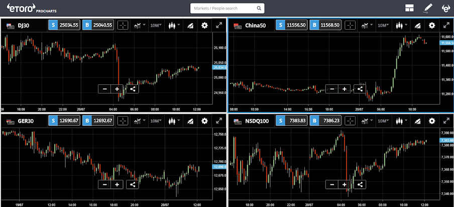
Task: Zoom in China50 chart with plus button
Action: click(344, 89)
